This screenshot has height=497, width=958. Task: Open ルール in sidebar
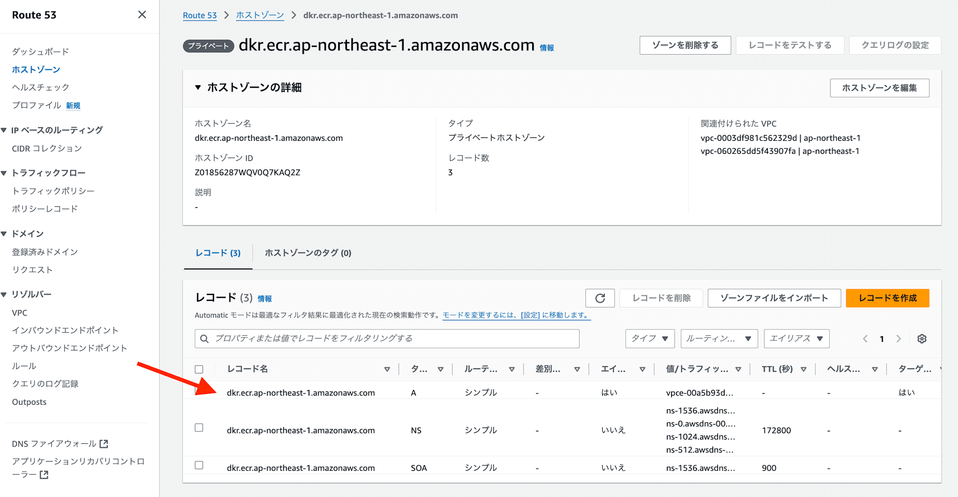(24, 366)
